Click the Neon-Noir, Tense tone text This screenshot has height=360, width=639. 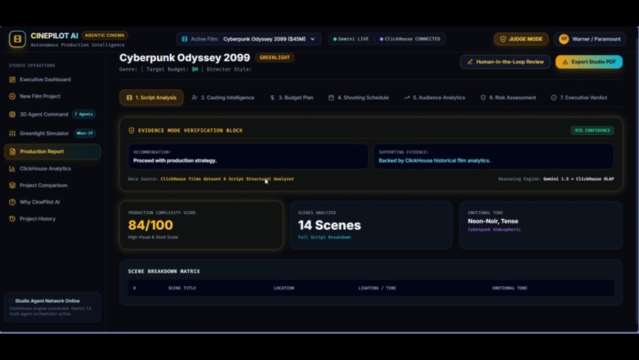click(x=492, y=221)
